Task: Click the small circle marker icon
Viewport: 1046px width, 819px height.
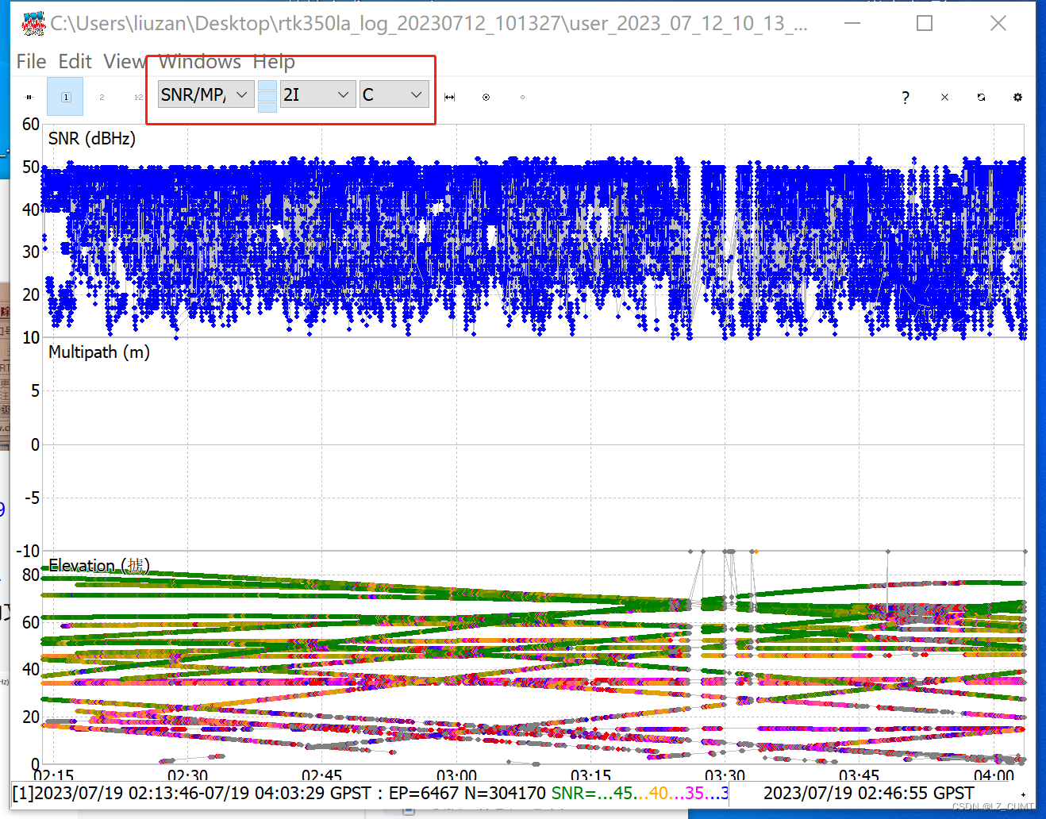Action: (x=522, y=97)
